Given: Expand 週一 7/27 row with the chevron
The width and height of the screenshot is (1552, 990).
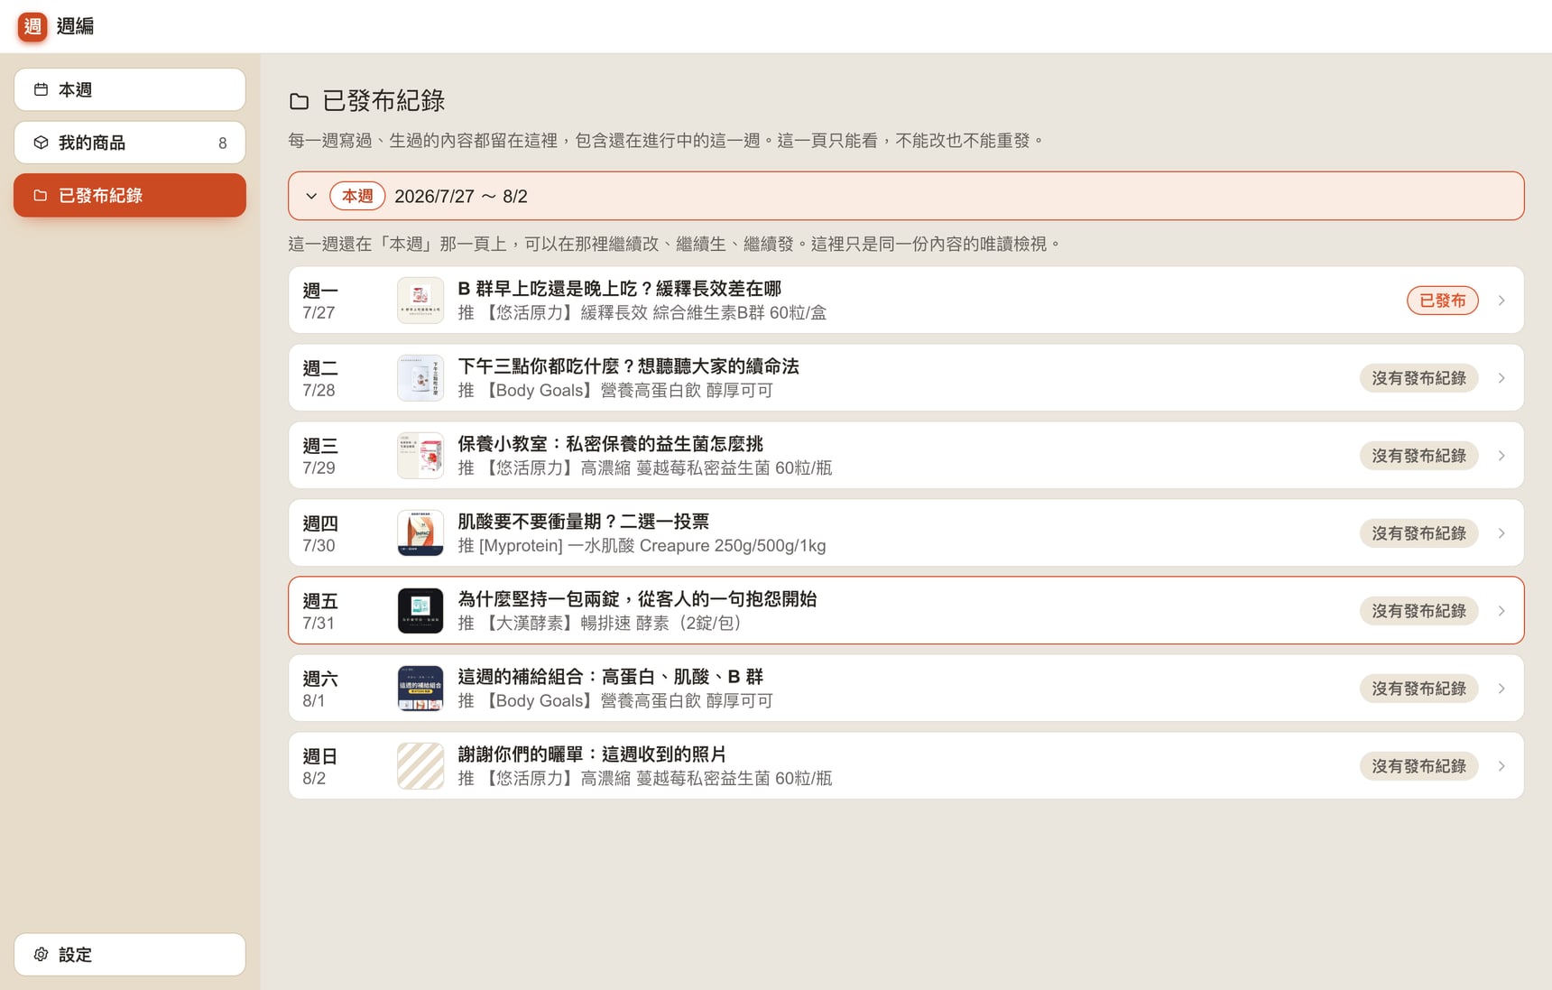Looking at the screenshot, I should click(1501, 301).
